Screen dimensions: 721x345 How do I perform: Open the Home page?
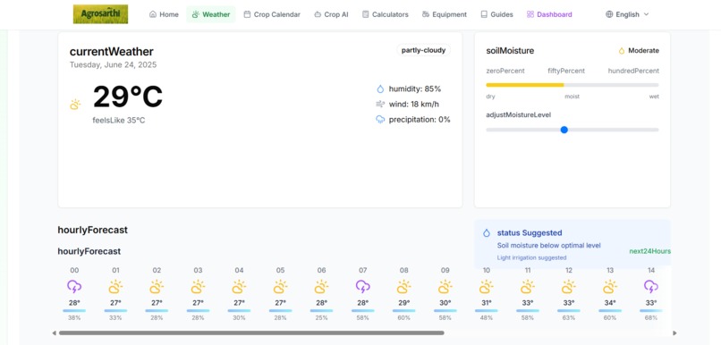point(164,14)
